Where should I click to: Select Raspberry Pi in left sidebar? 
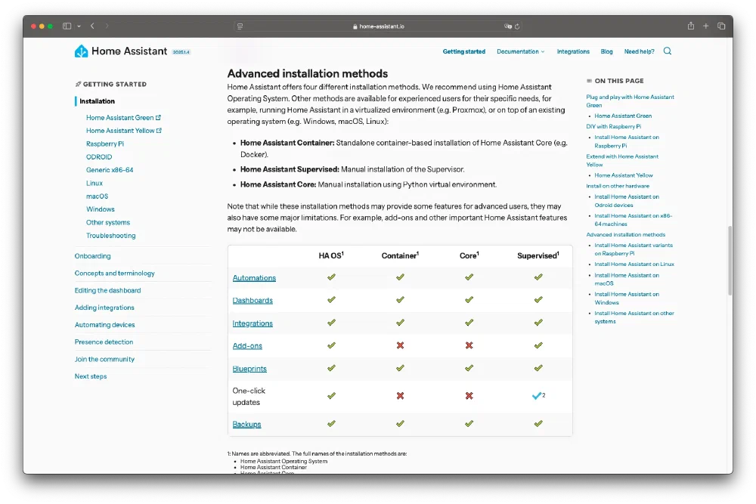(105, 144)
